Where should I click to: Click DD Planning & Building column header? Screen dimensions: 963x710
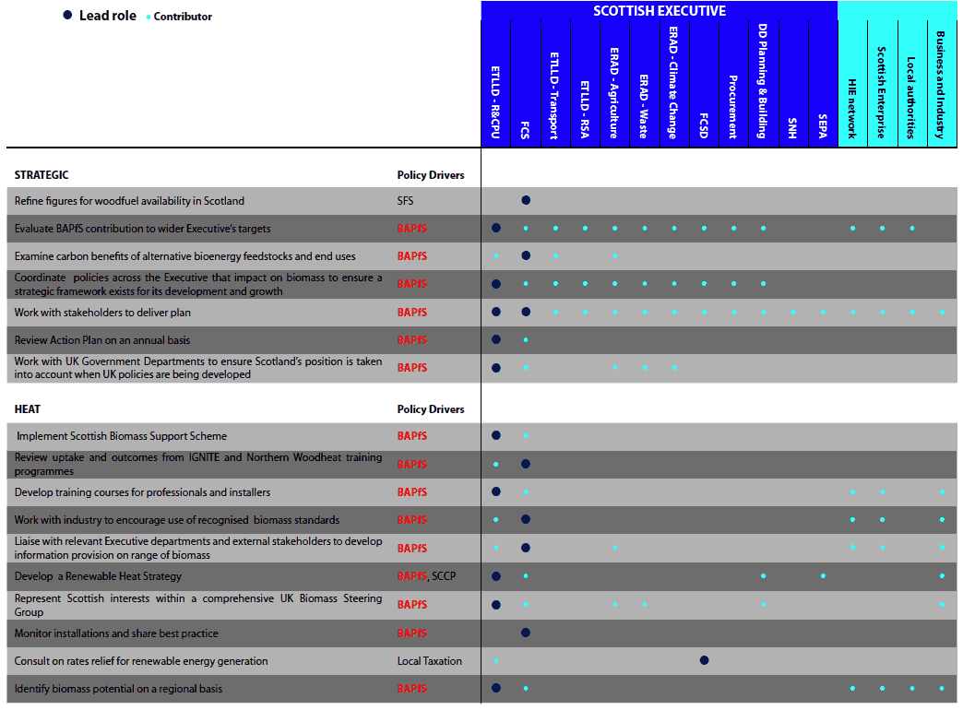(x=763, y=81)
